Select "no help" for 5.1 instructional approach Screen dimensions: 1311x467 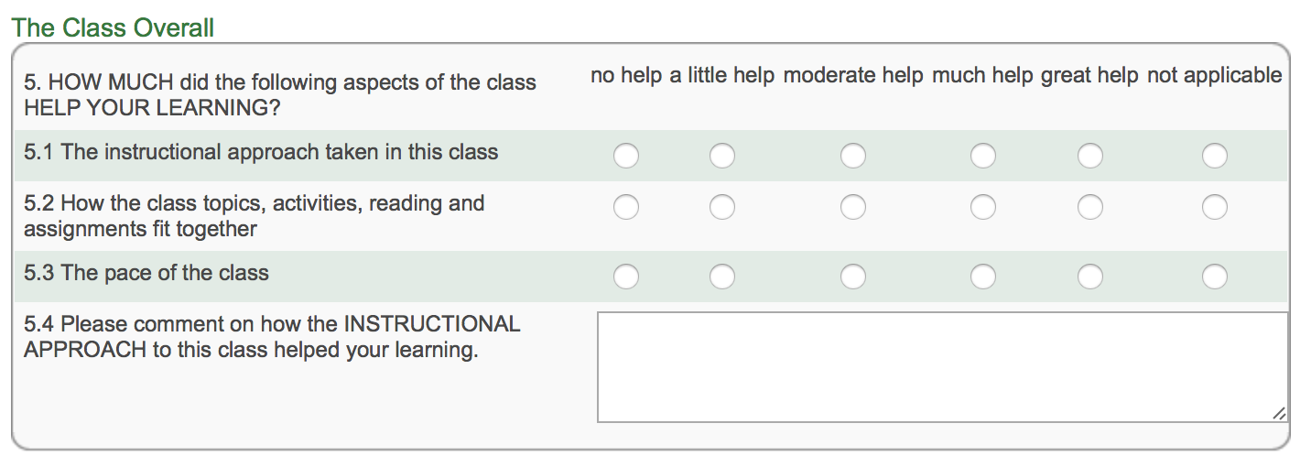(x=626, y=157)
